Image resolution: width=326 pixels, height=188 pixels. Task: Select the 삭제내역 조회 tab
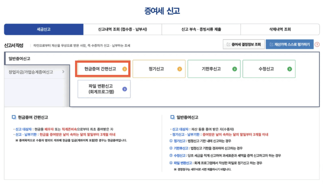tap(280, 30)
